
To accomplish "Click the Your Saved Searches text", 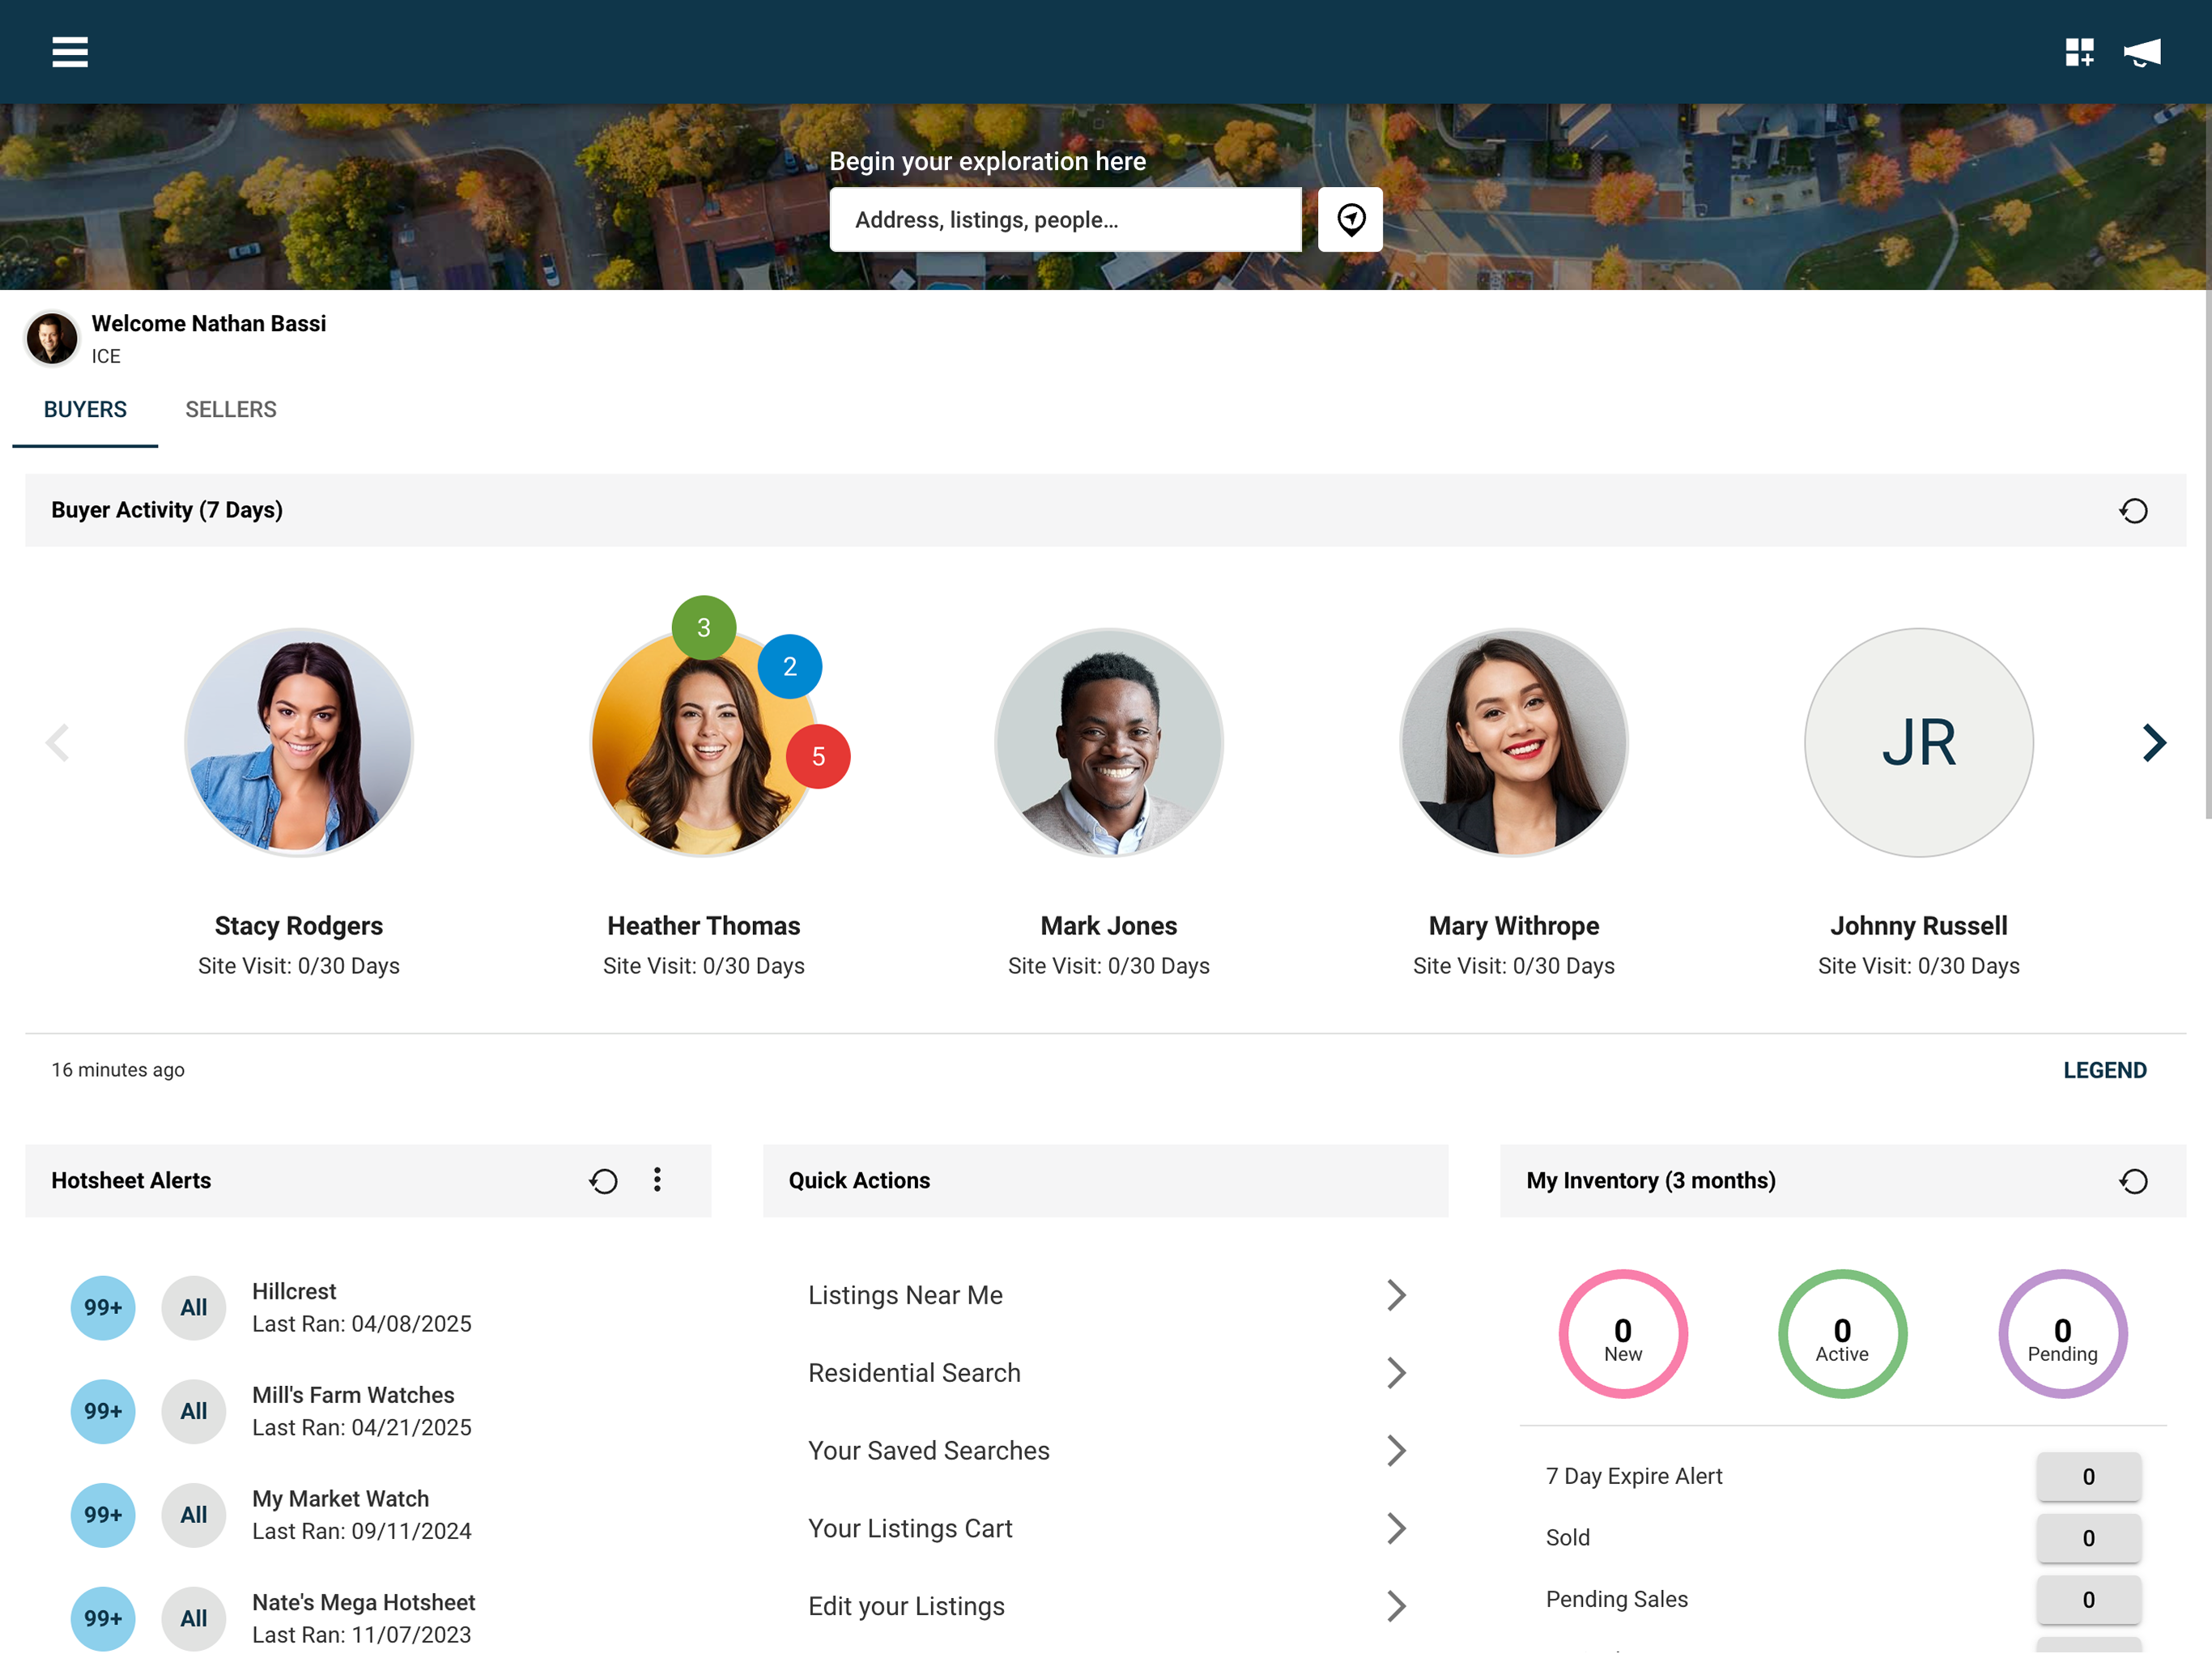I will point(929,1452).
